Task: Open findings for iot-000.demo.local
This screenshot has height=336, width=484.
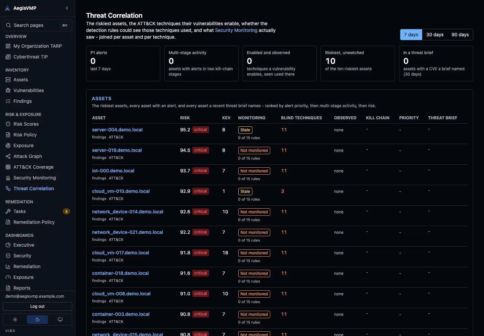Action: coord(99,178)
